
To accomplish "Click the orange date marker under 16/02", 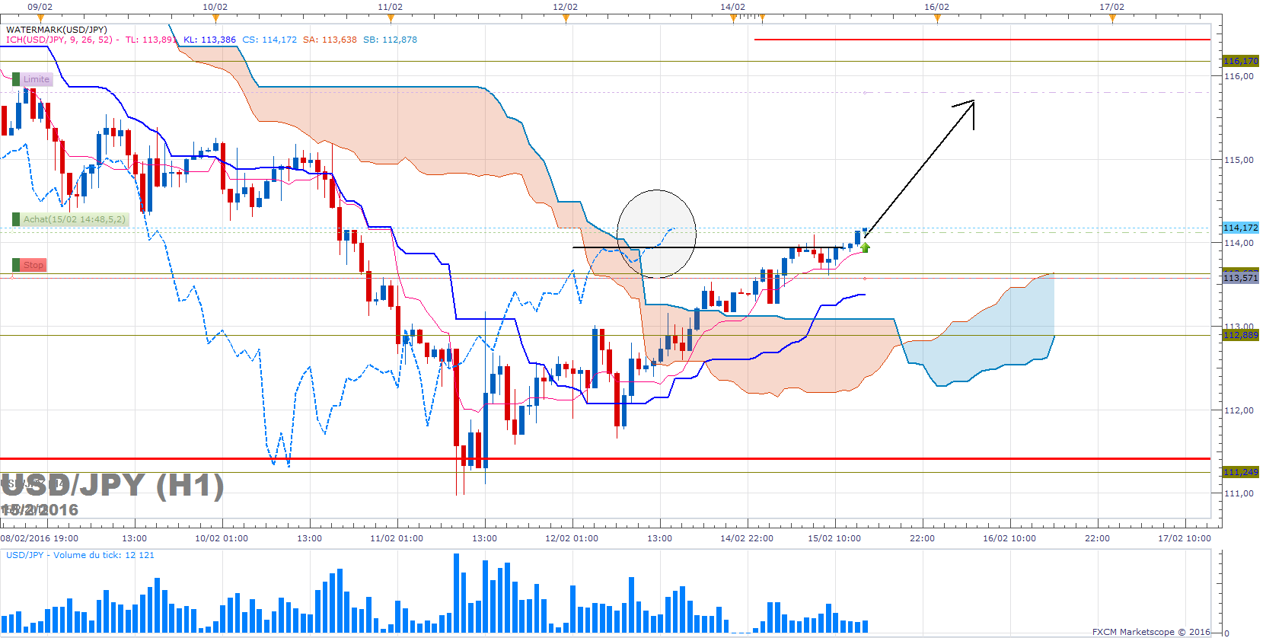I will pyautogui.click(x=937, y=18).
